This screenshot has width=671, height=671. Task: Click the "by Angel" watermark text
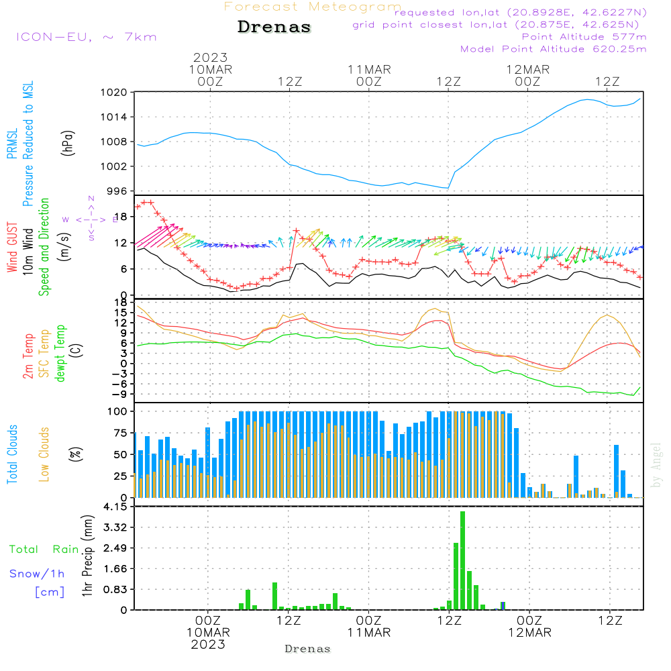tap(656, 465)
